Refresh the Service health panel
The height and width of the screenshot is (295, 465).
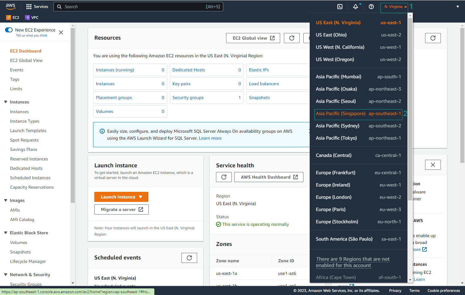[x=224, y=177]
